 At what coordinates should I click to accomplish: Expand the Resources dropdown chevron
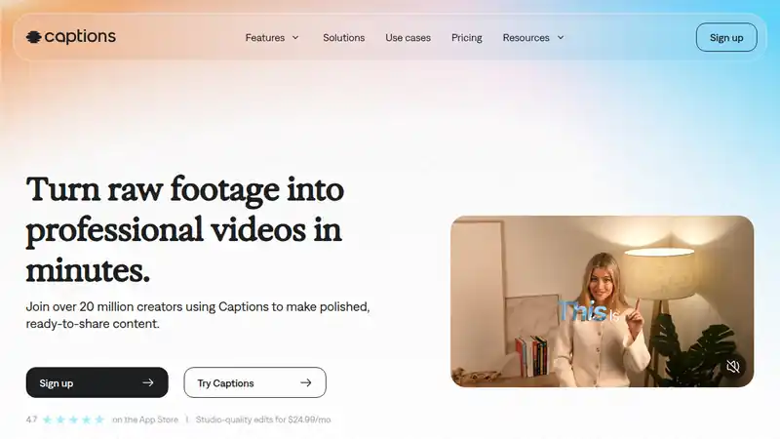click(561, 38)
